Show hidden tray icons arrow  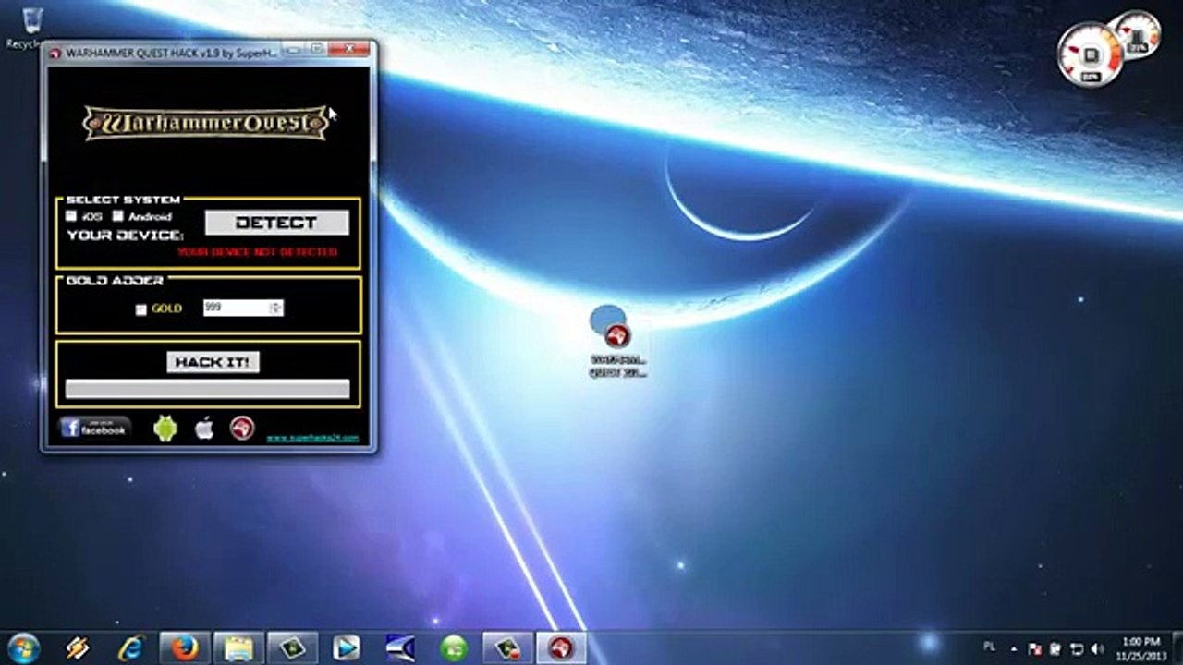tap(1016, 648)
